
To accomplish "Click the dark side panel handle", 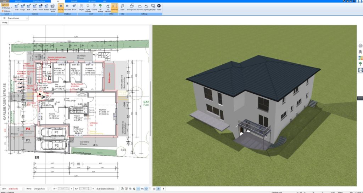I will (x=360, y=98).
